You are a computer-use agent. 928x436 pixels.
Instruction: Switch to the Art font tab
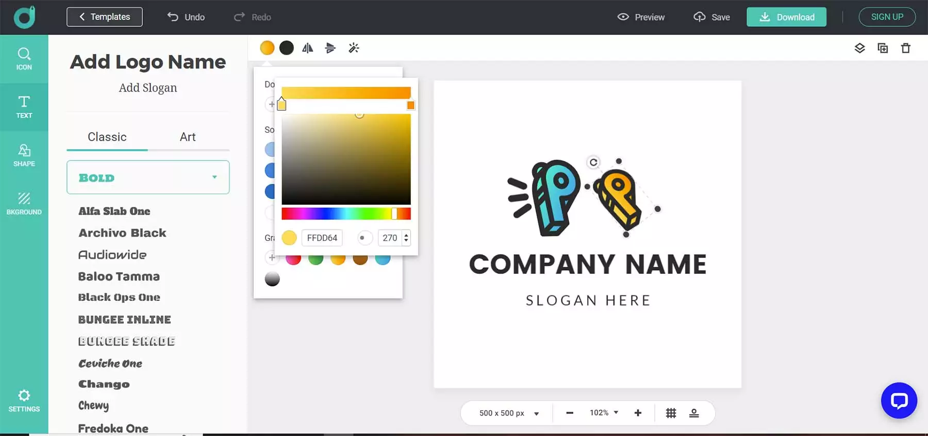(188, 137)
